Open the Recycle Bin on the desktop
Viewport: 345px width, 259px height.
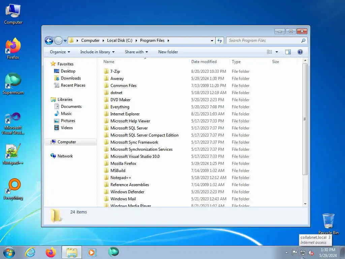click(328, 224)
